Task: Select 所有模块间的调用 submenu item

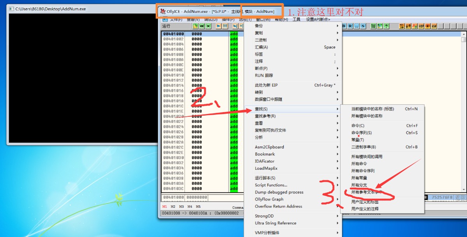Action: point(383,156)
